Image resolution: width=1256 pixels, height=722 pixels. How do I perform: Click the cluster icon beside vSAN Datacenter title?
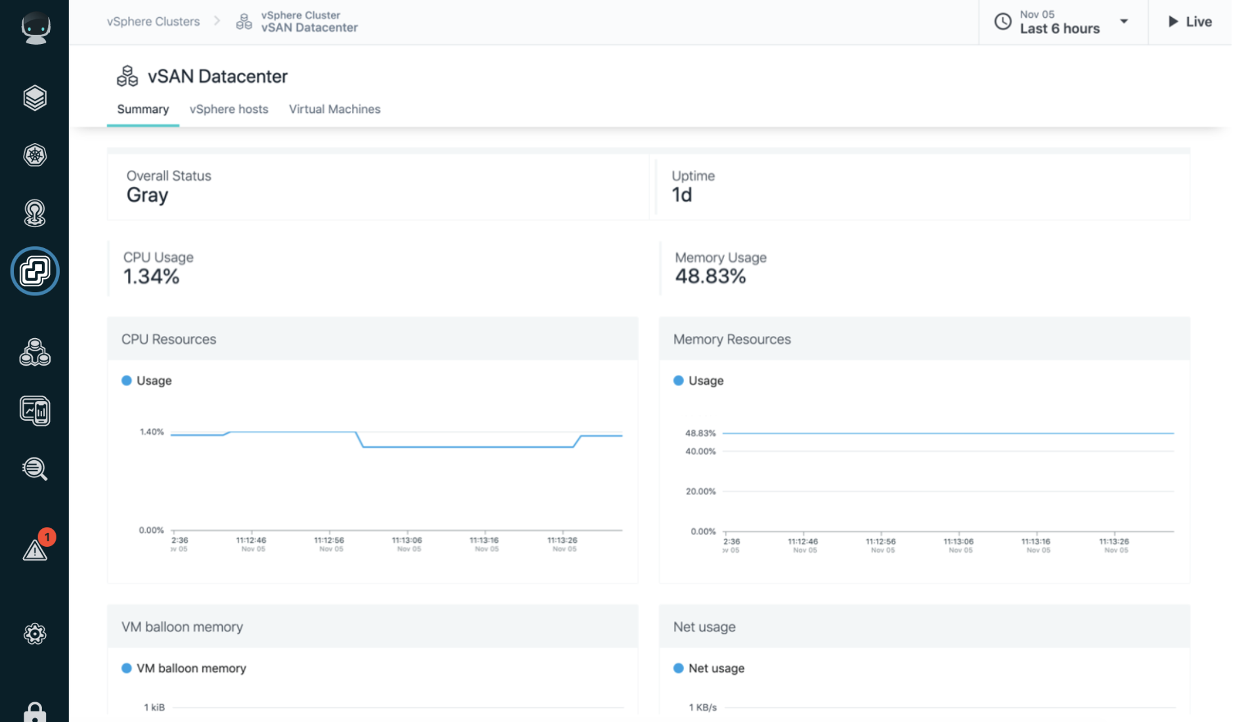click(127, 76)
